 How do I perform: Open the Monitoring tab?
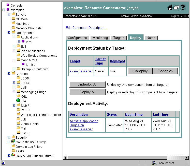[100, 38]
